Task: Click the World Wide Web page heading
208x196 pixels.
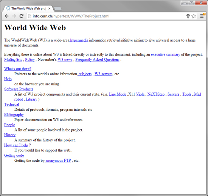Action: click(x=35, y=28)
